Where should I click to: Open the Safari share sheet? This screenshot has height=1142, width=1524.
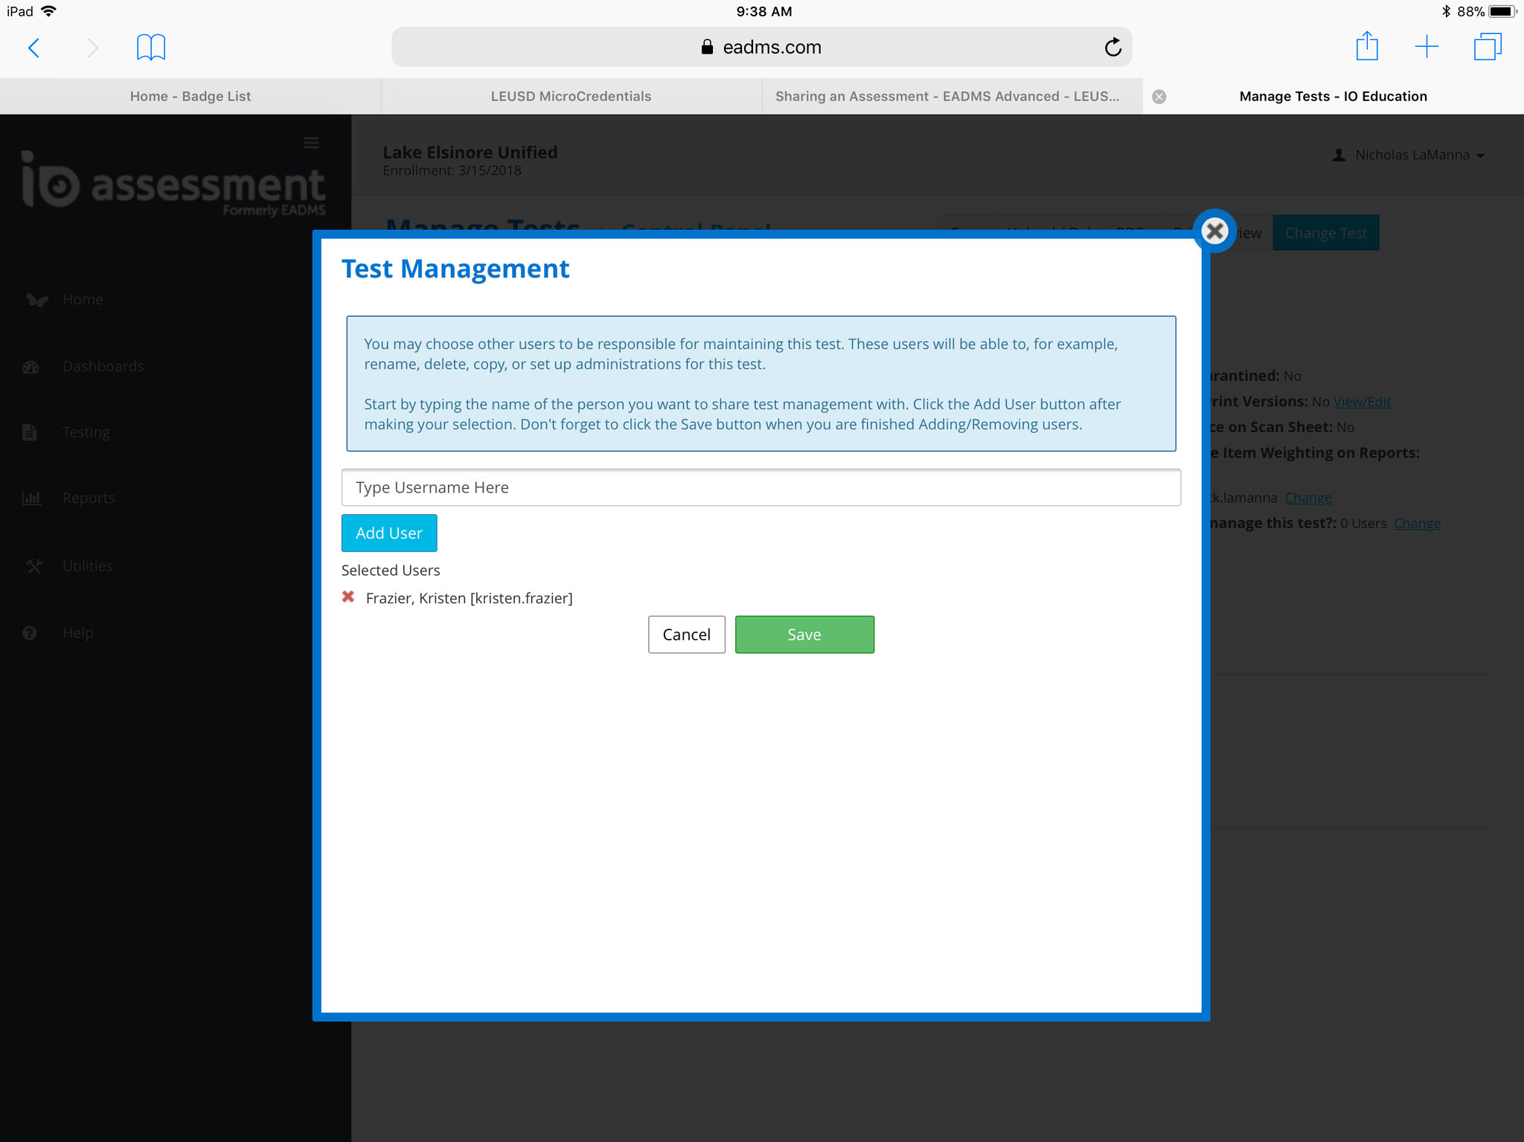click(x=1366, y=47)
